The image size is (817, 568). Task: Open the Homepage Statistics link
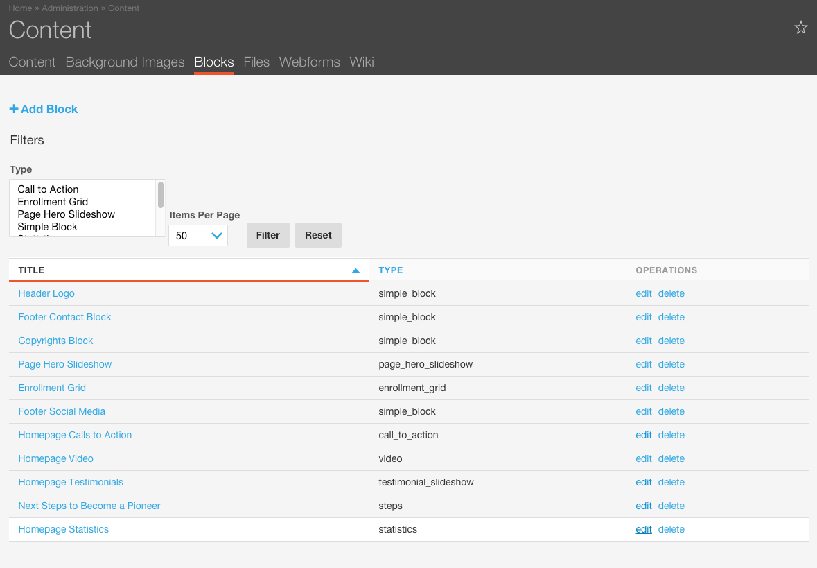tap(64, 529)
